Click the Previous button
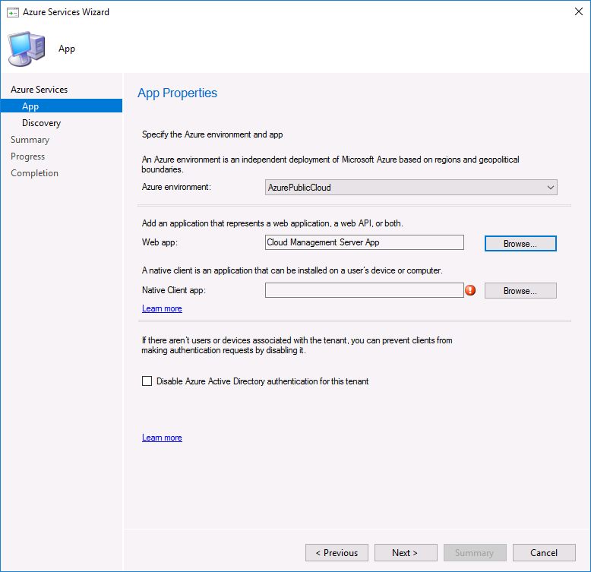591x572 pixels. coord(337,553)
